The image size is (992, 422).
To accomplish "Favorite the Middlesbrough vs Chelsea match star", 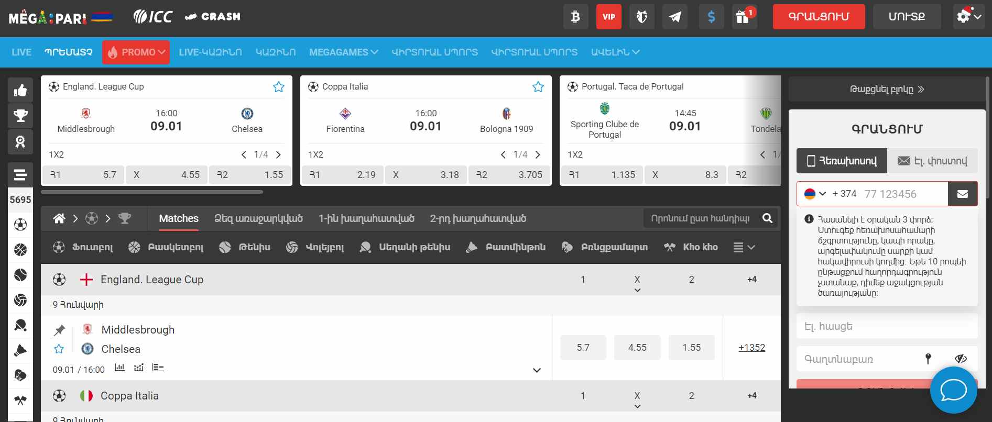I will coord(59,349).
